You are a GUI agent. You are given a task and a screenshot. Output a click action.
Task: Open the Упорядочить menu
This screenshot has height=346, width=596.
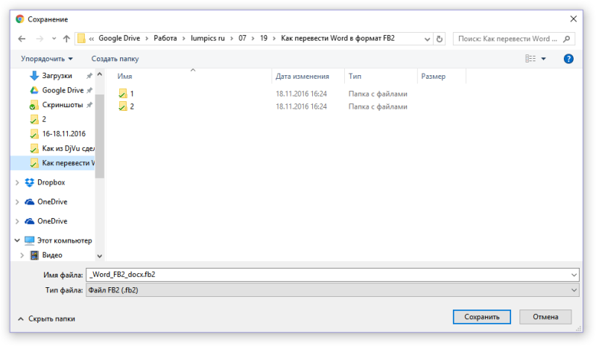[46, 59]
